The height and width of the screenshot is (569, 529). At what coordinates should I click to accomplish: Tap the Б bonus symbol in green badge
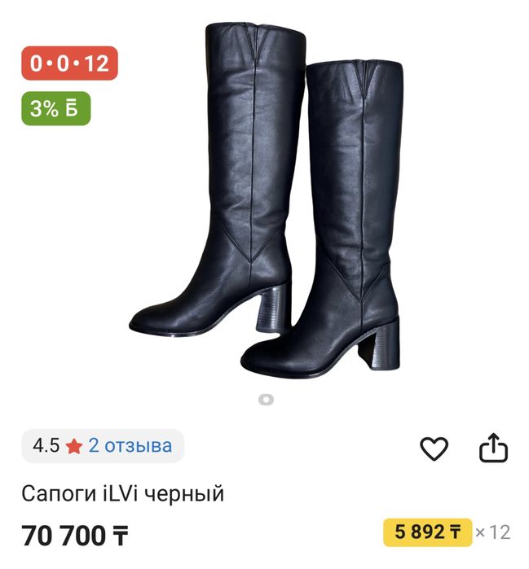pos(72,108)
